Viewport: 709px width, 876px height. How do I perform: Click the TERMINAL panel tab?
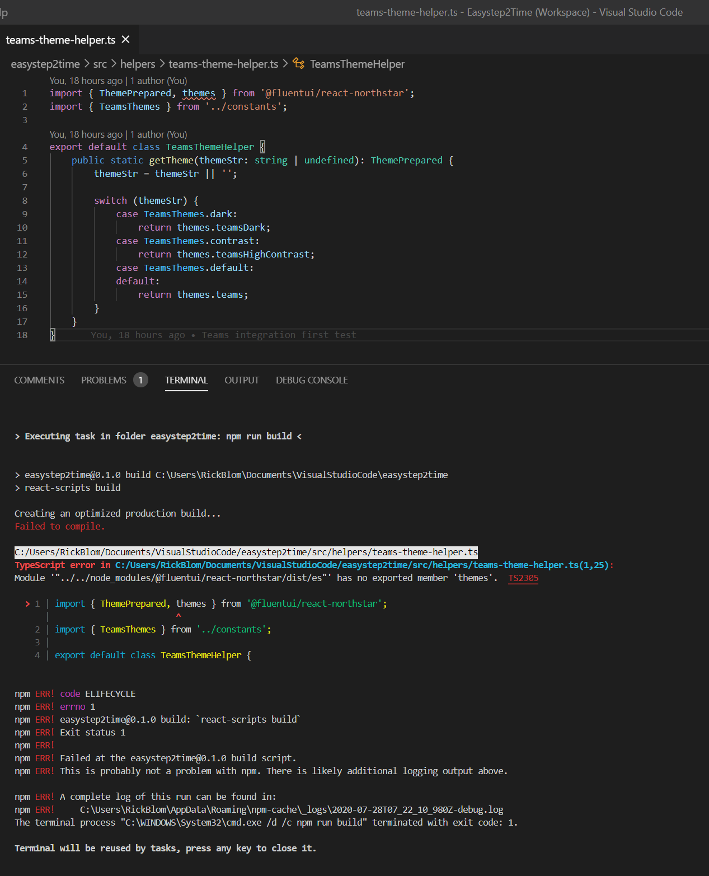[x=186, y=380]
